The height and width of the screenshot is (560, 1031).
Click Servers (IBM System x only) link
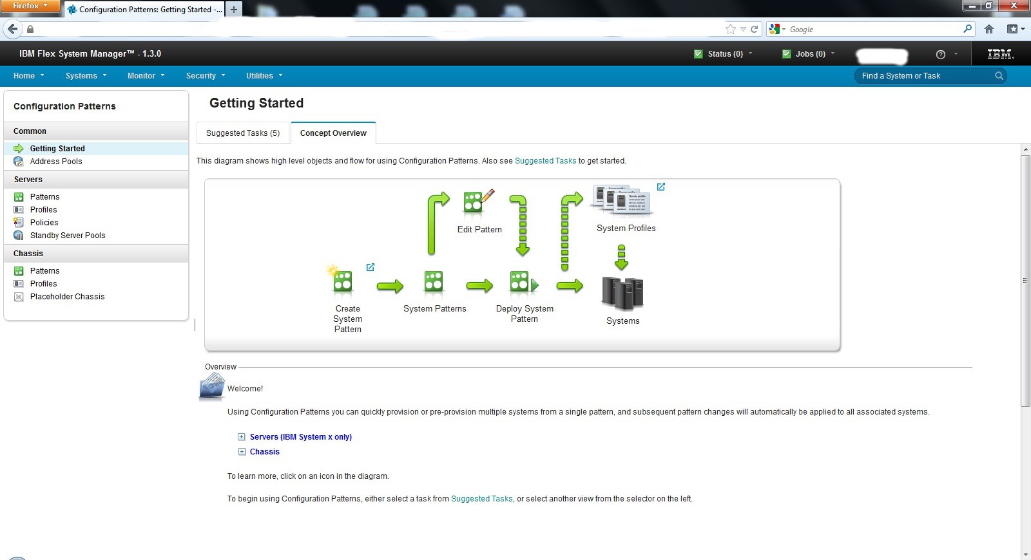(301, 437)
